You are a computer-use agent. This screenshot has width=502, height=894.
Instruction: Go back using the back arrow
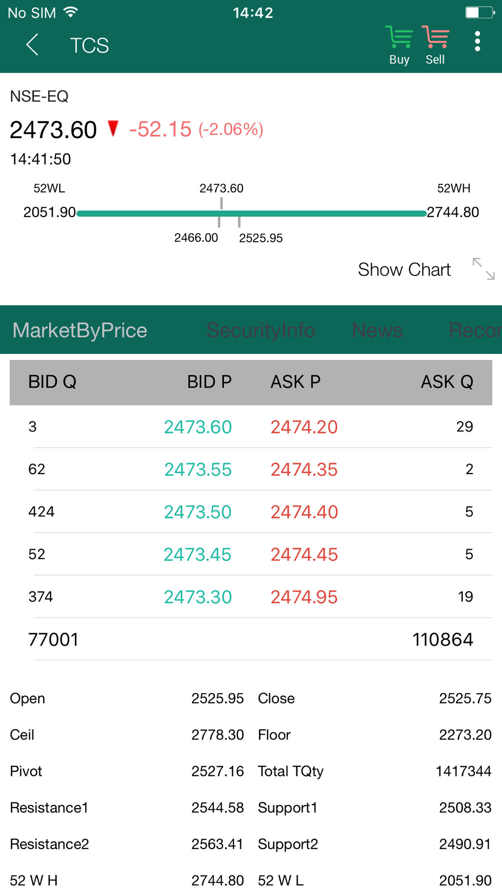point(32,45)
